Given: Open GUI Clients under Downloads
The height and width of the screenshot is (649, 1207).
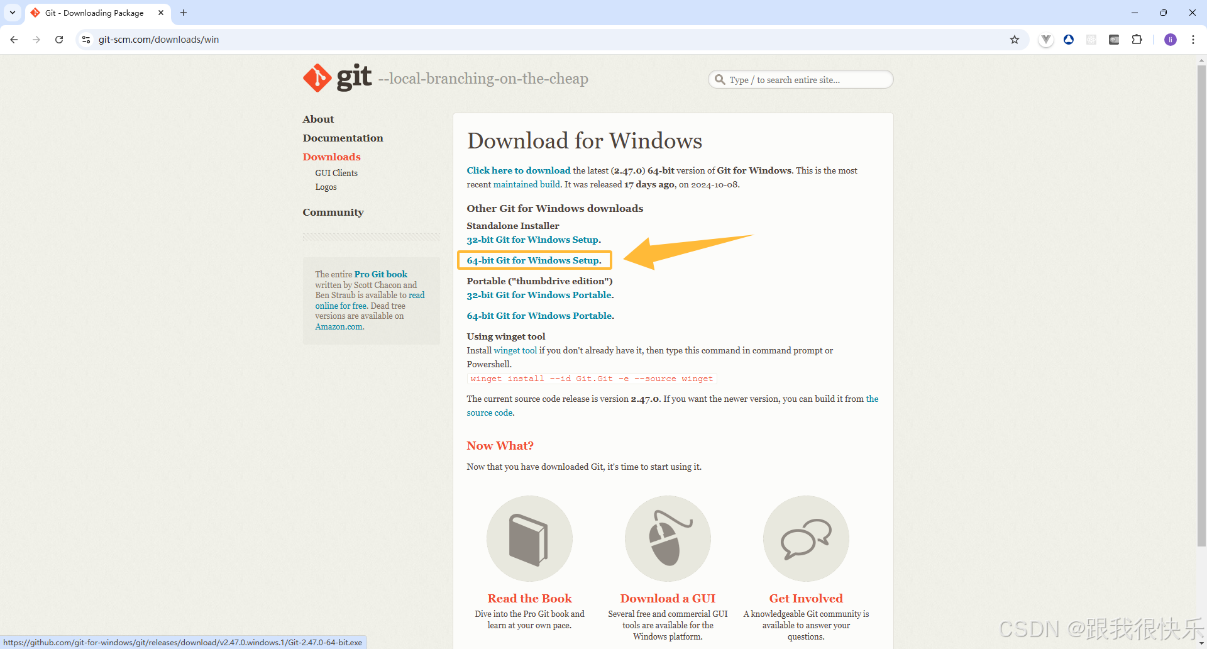Looking at the screenshot, I should pyautogui.click(x=336, y=173).
